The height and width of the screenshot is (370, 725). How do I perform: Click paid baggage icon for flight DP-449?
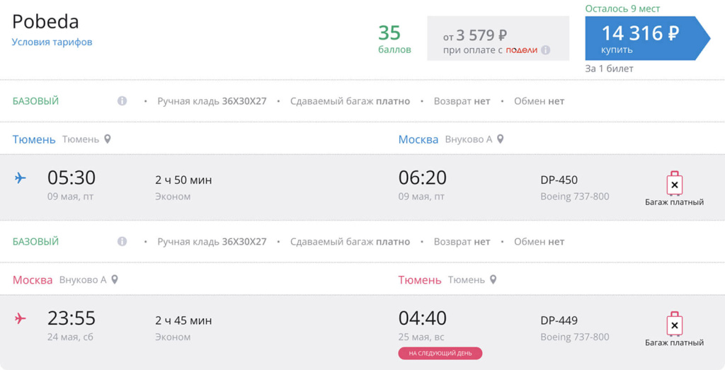coord(674,325)
